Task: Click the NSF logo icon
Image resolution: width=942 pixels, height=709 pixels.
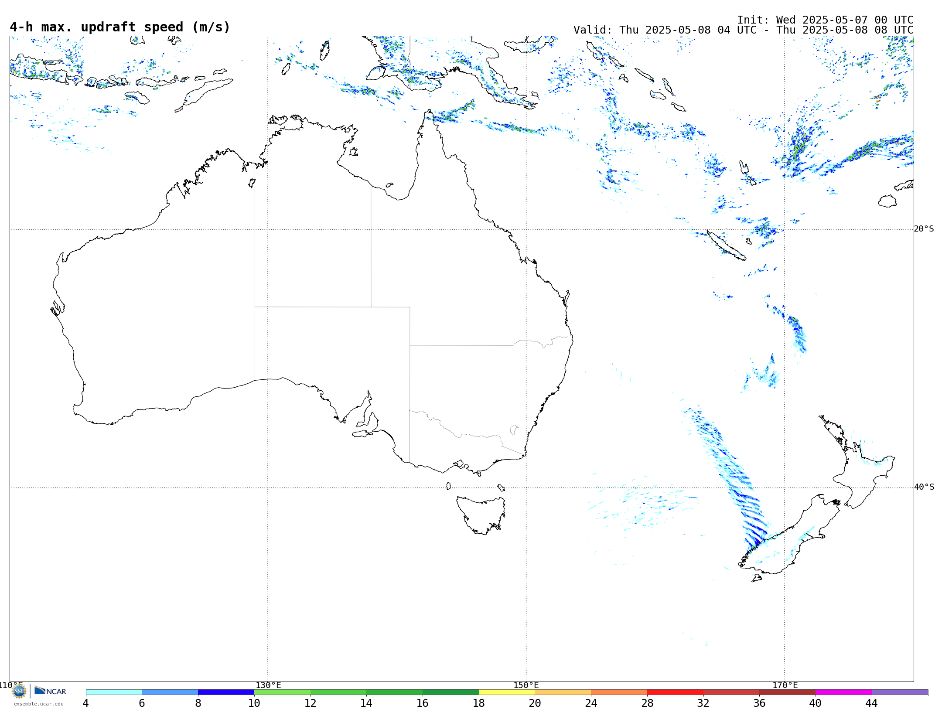Action: (19, 691)
